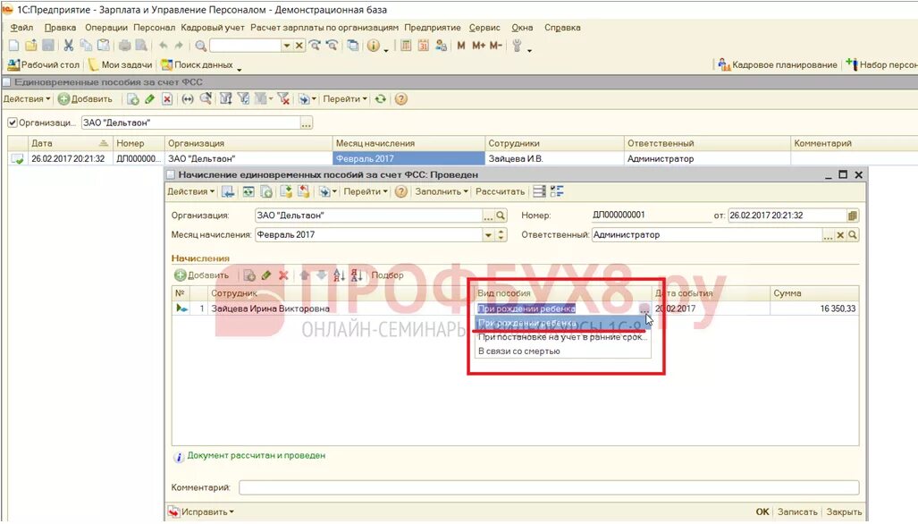Open Действия dropdown in document window
918x524 pixels.
coord(191,192)
